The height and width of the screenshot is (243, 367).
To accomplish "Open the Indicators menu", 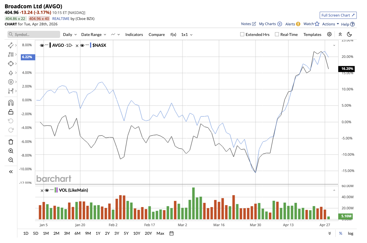I will point(134,35).
